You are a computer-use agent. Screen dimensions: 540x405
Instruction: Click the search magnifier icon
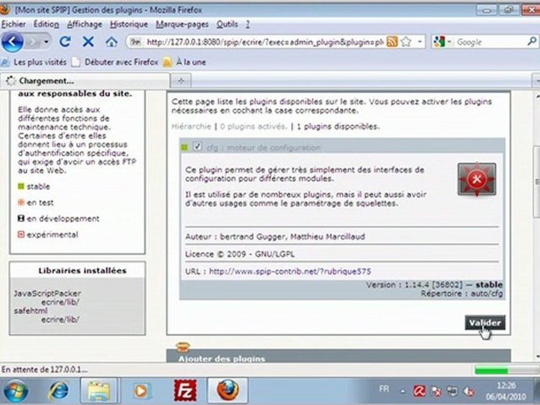pyautogui.click(x=532, y=42)
